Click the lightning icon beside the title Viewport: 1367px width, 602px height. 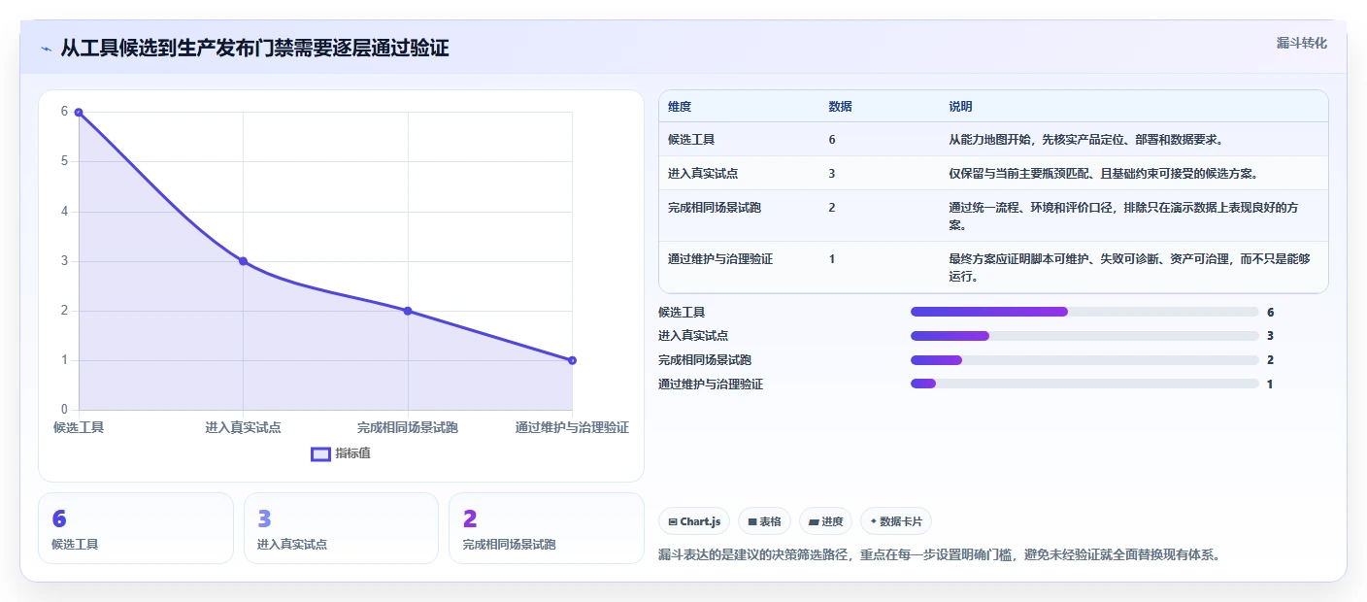[x=46, y=49]
